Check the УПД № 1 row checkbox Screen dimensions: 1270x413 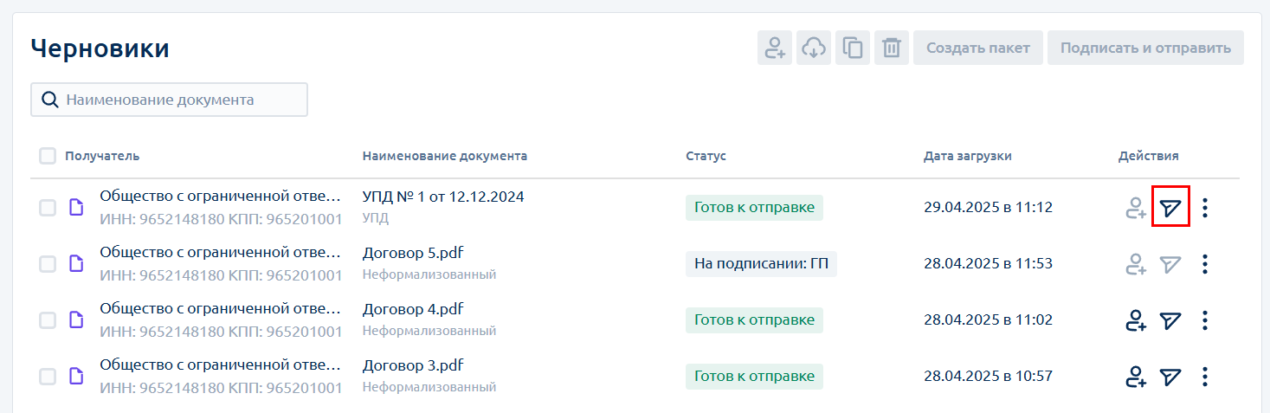point(48,208)
